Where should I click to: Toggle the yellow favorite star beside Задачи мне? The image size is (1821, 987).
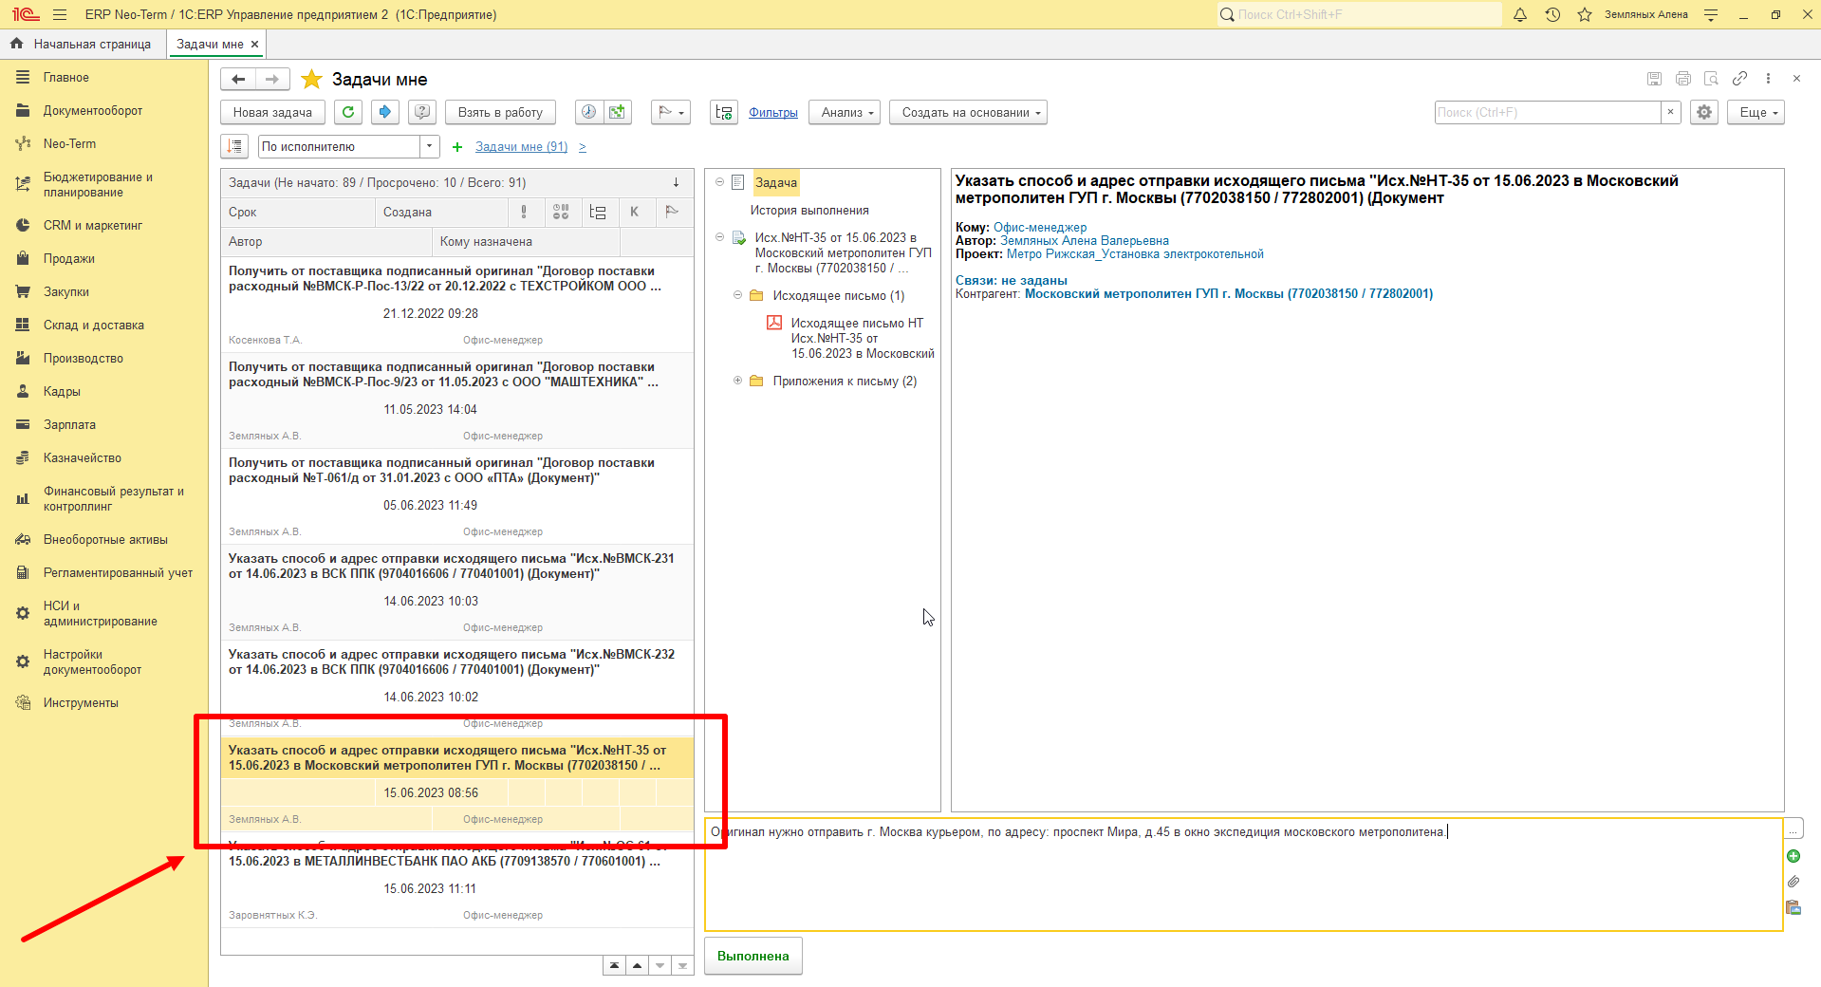[311, 79]
